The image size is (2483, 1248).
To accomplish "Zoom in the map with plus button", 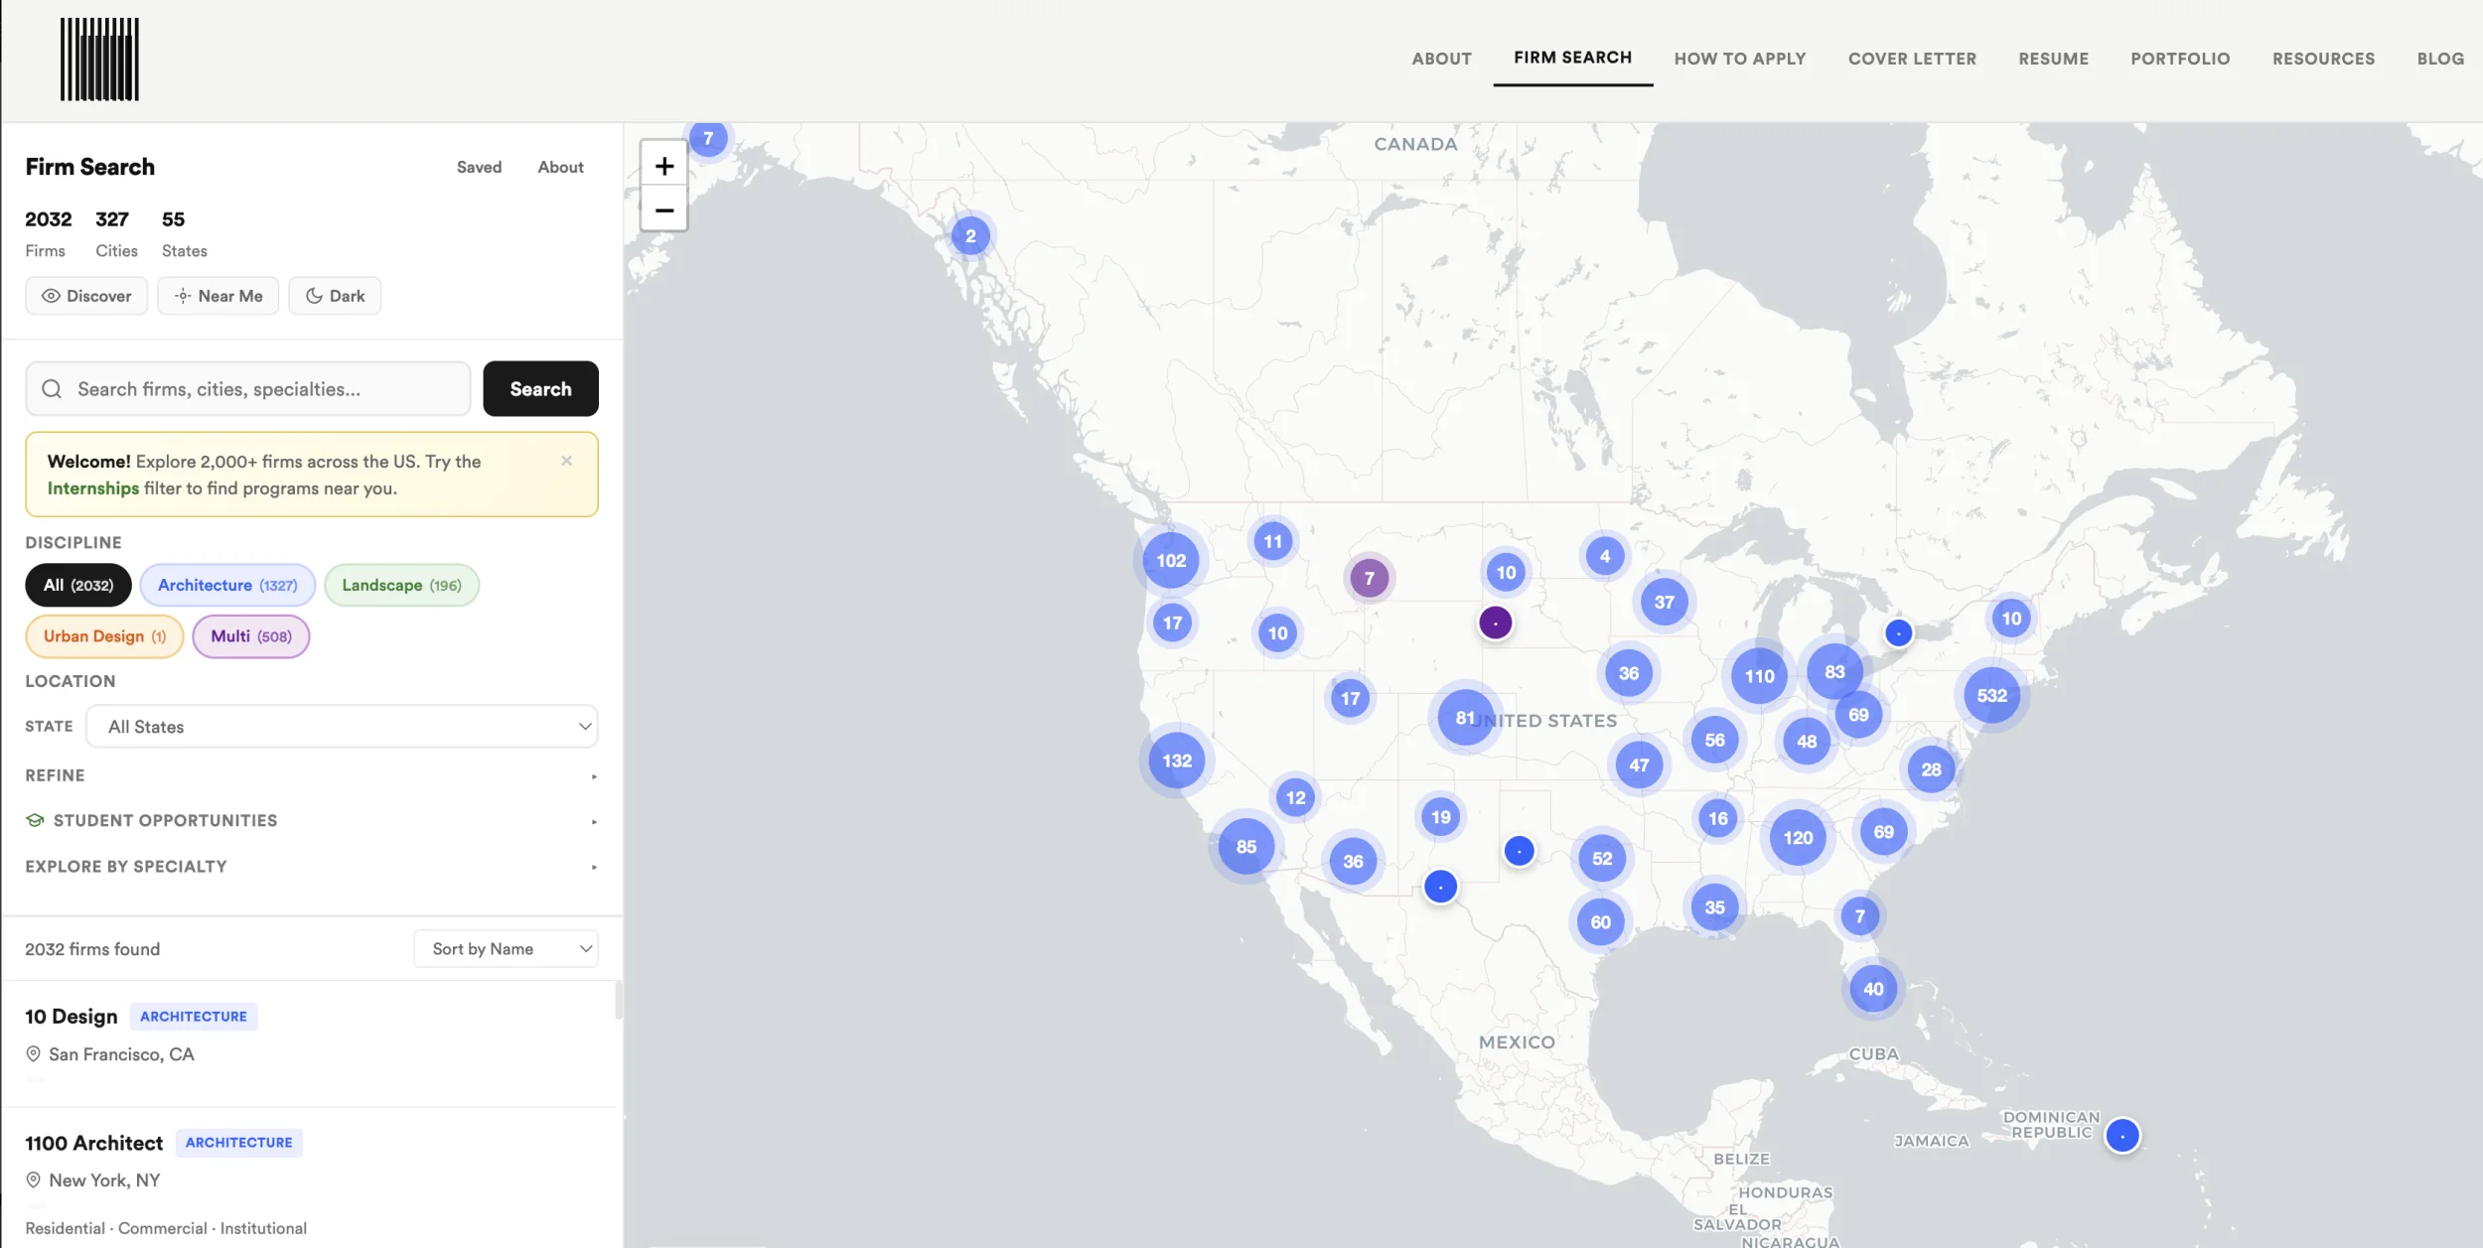I will click(664, 165).
